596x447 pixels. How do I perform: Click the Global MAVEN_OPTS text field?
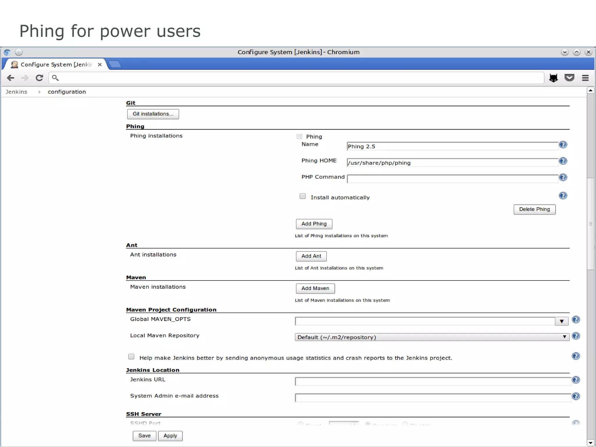tap(425, 321)
